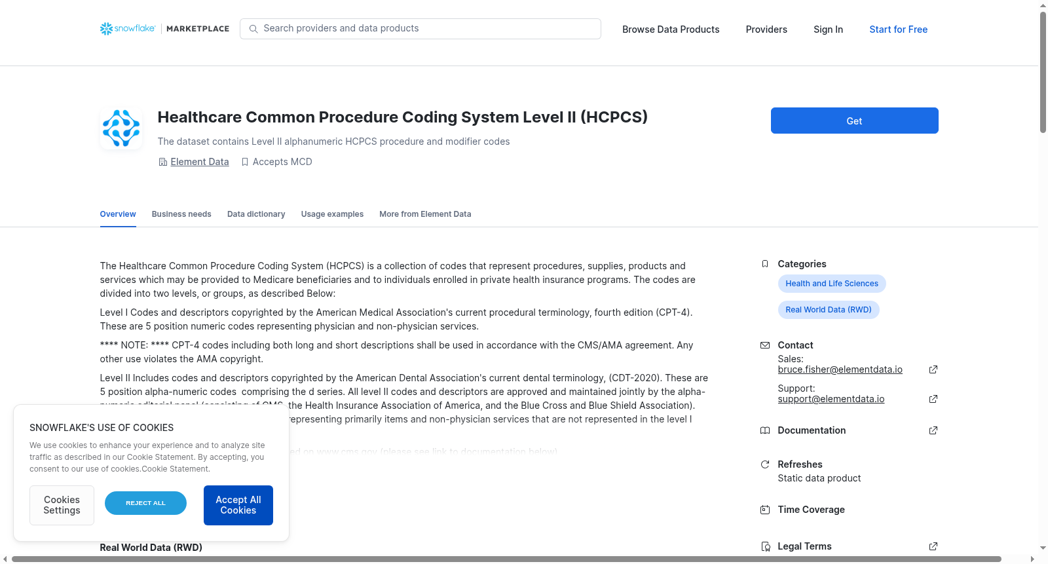Click the Documentation heading link
This screenshot has height=564, width=1048.
coord(812,430)
